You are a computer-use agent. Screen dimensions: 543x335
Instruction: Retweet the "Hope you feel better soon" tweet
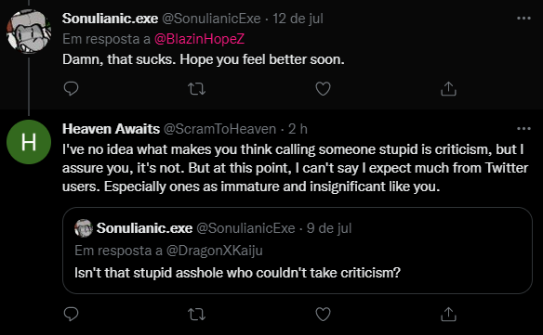197,89
